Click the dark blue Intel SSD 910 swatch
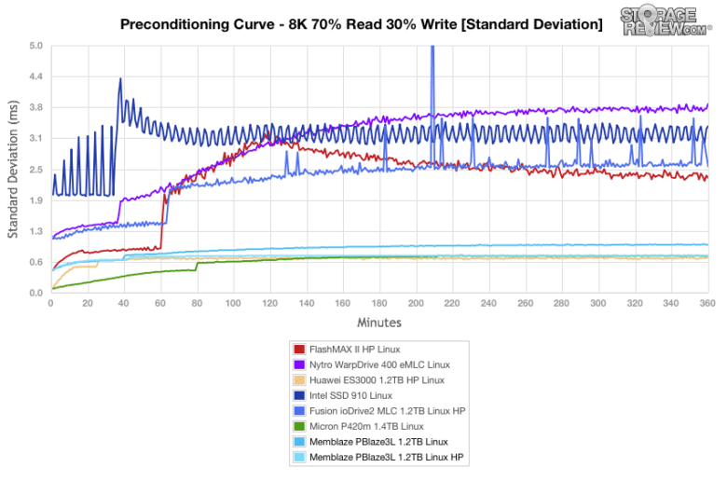The width and height of the screenshot is (727, 481). click(299, 395)
